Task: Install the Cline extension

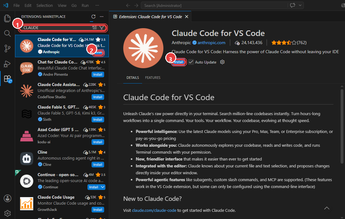Action: coord(98,165)
